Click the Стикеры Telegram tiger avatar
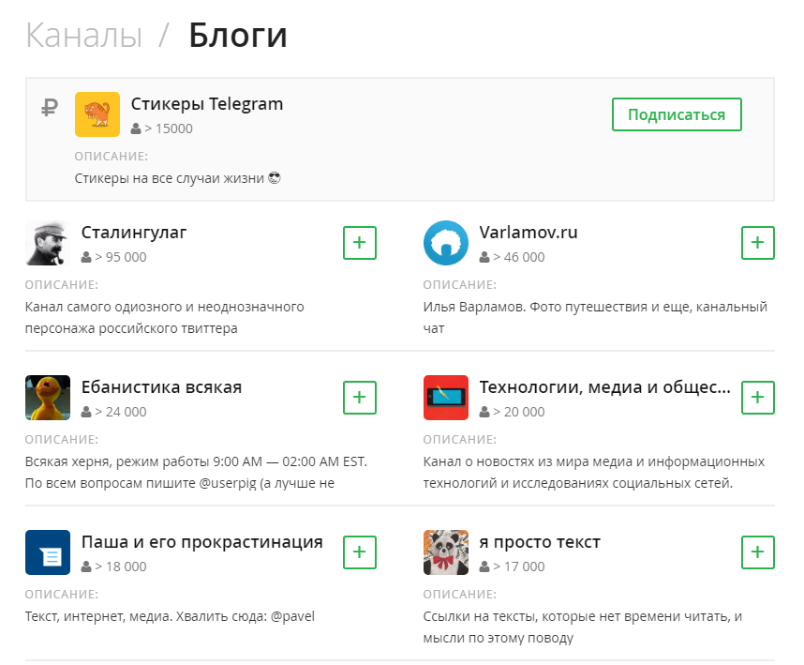Screen dimensions: 804x665 [97, 113]
